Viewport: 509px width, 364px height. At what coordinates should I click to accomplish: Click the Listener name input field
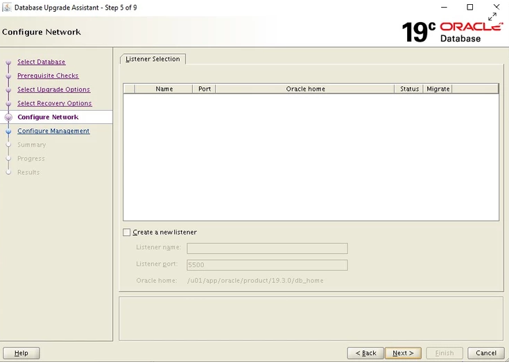coord(267,248)
